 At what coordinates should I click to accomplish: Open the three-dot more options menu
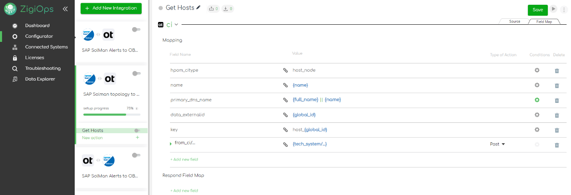(564, 10)
